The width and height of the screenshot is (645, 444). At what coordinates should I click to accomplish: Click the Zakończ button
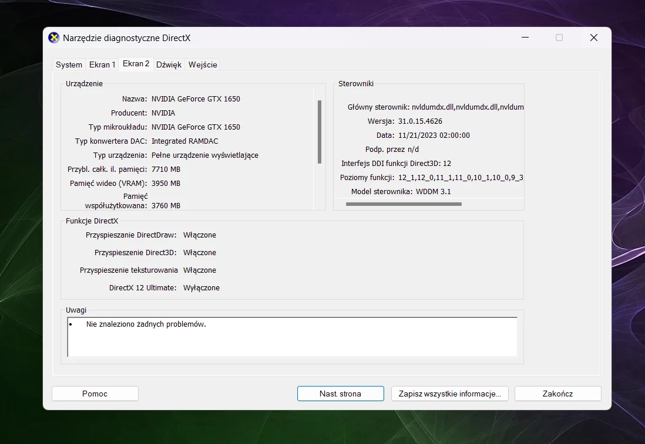tap(557, 394)
